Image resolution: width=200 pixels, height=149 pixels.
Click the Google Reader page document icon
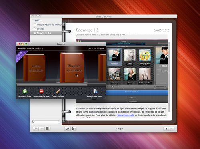(x=35, y=24)
